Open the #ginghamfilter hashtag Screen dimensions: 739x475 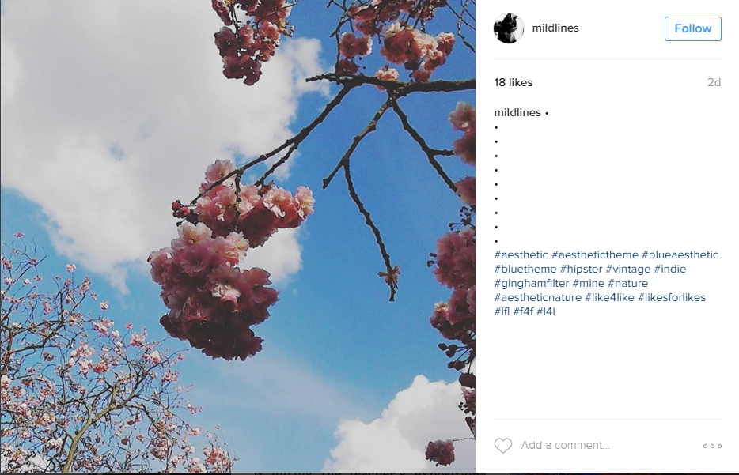tap(531, 283)
